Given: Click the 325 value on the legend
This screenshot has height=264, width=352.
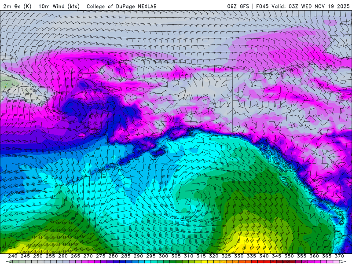Looking at the screenshot, I should coord(226,256).
